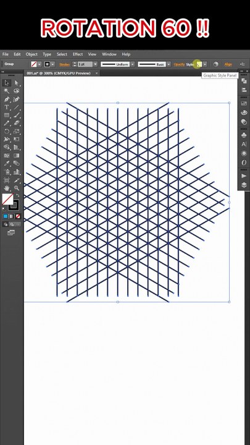Select the Gradient tool
250x445 pixels.
coord(17,156)
